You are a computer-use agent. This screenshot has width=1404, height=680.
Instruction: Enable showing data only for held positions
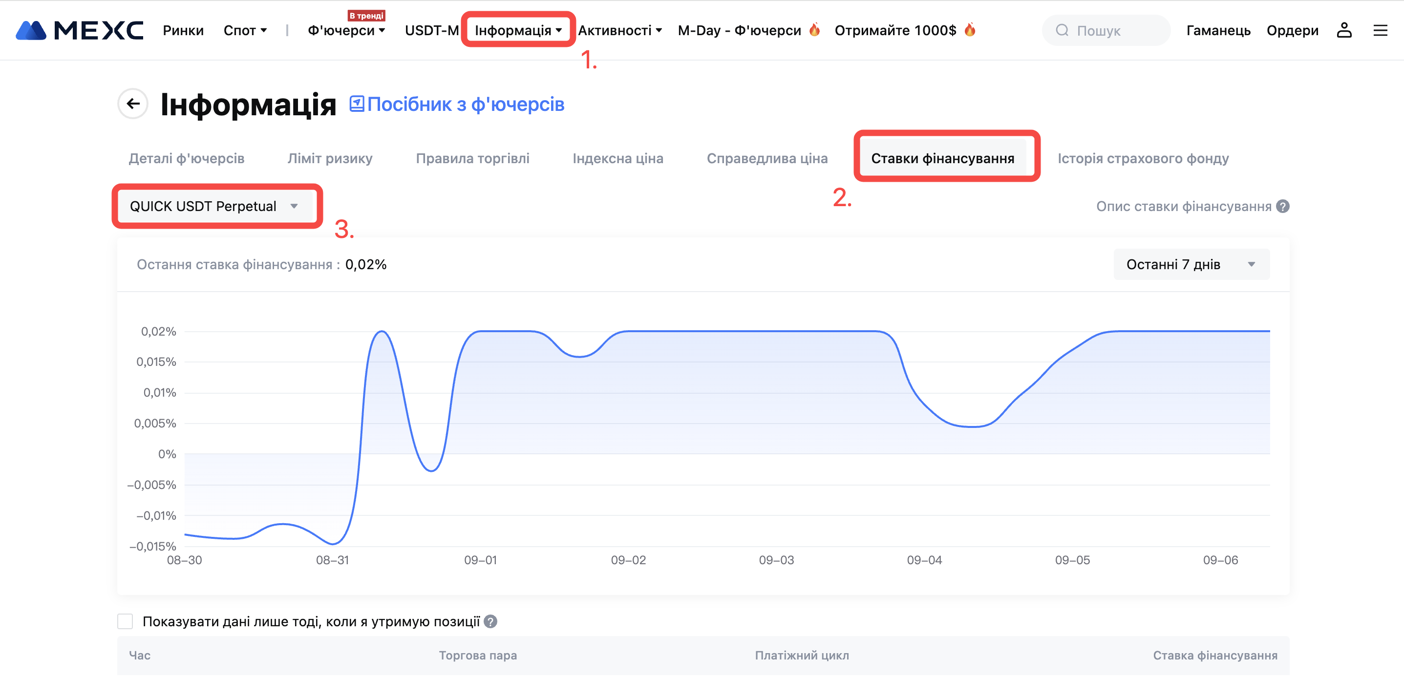pyautogui.click(x=126, y=622)
